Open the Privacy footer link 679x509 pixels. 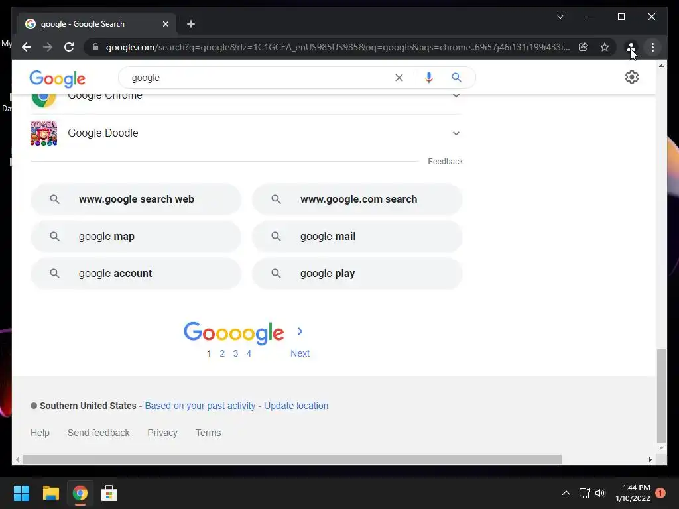coord(162,433)
